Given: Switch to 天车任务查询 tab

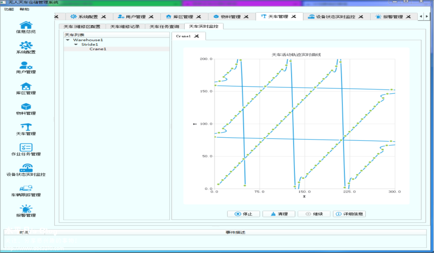Looking at the screenshot, I should point(164,26).
